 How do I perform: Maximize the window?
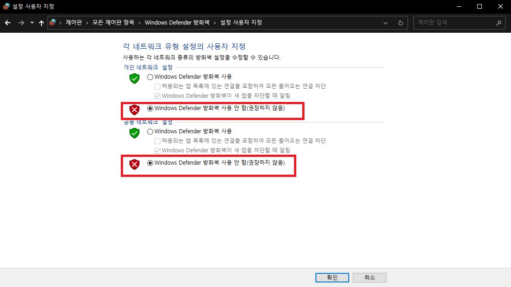point(480,6)
